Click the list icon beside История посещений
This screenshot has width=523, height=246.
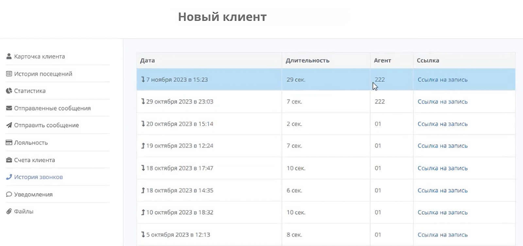[9, 74]
